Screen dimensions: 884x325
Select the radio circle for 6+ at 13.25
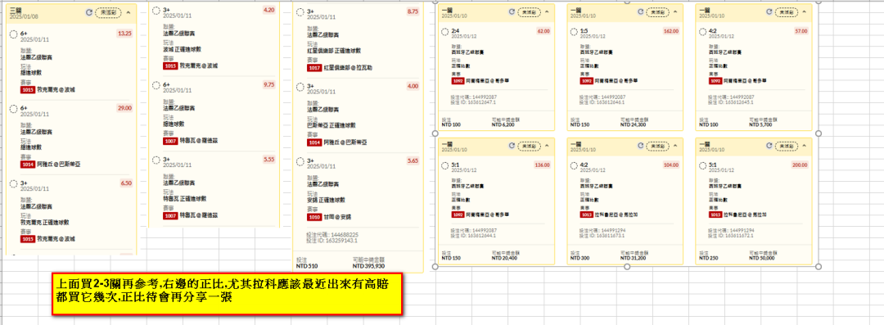[x=14, y=34]
